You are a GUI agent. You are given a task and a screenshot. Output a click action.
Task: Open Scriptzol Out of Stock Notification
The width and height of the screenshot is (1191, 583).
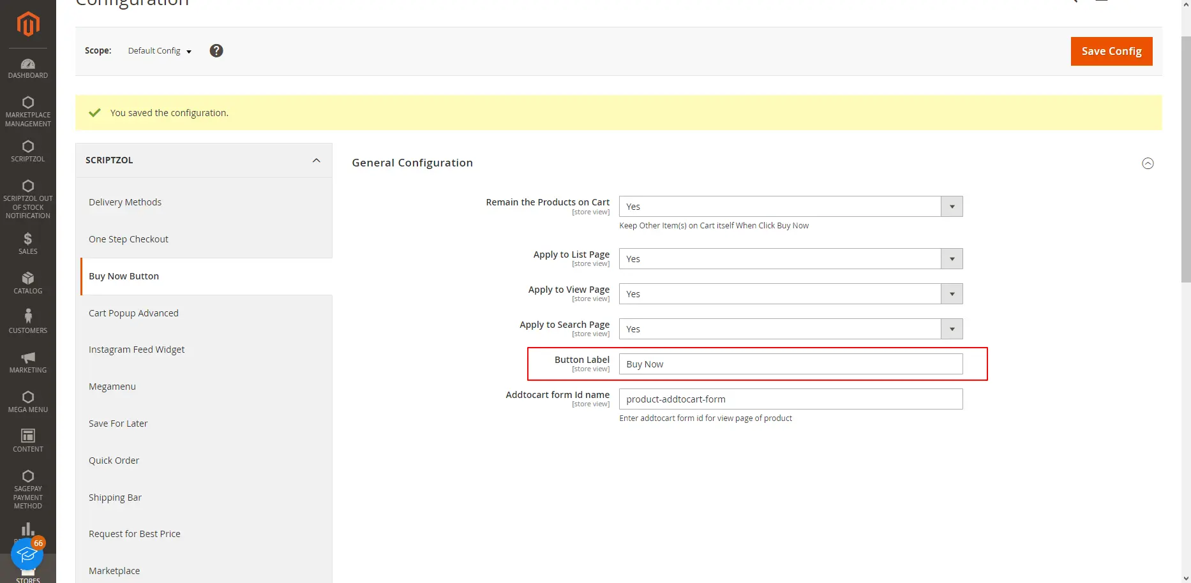pos(28,198)
